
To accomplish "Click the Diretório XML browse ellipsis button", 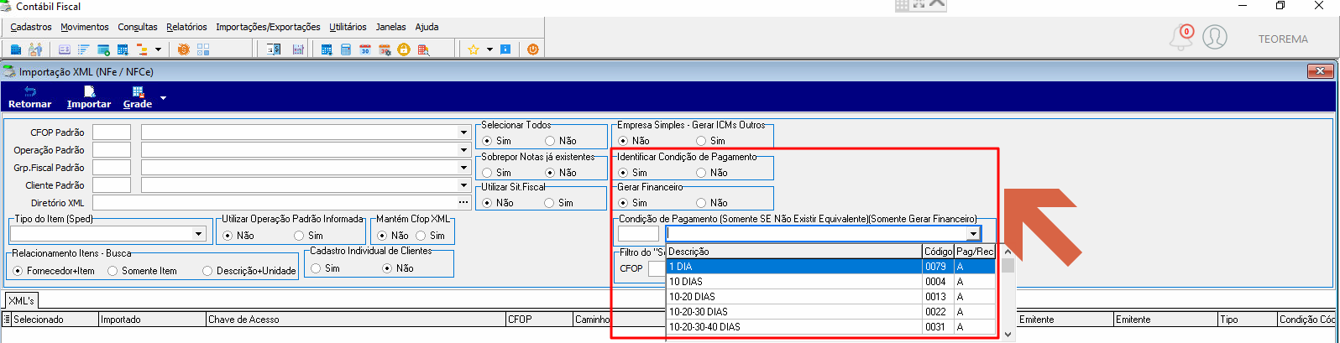I will click(463, 203).
